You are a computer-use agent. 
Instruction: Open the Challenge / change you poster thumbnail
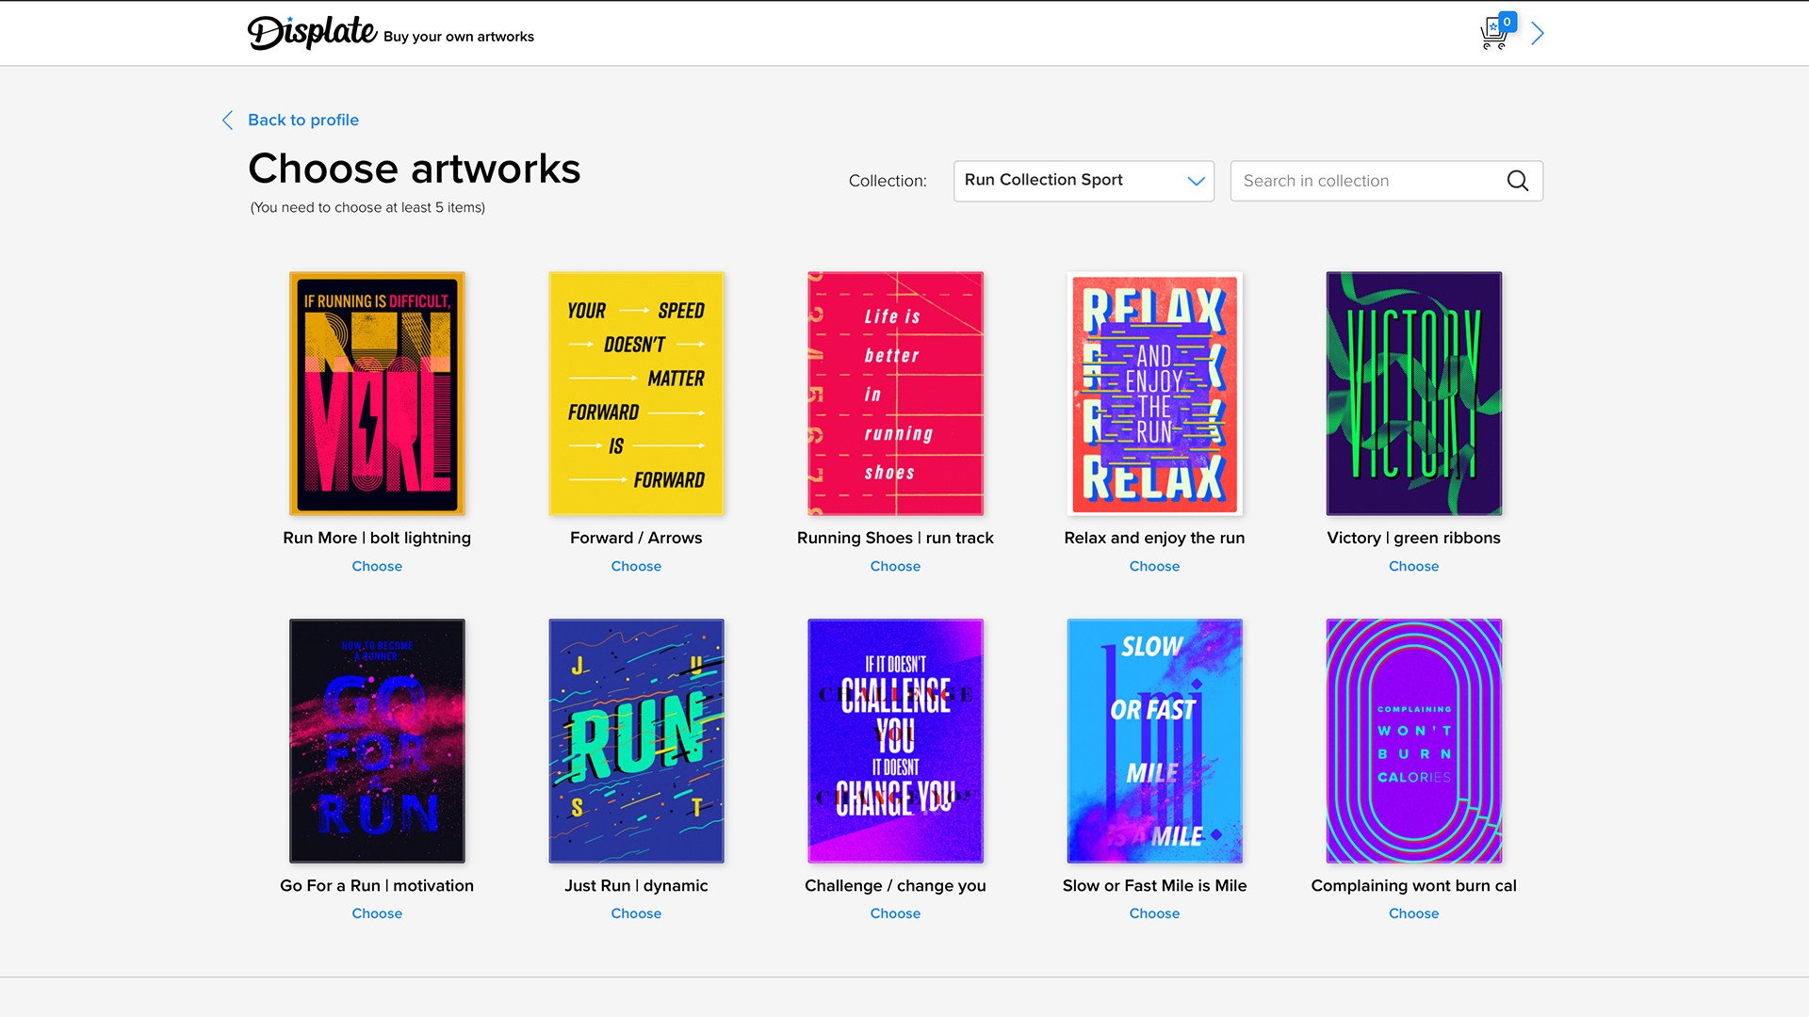tap(895, 740)
